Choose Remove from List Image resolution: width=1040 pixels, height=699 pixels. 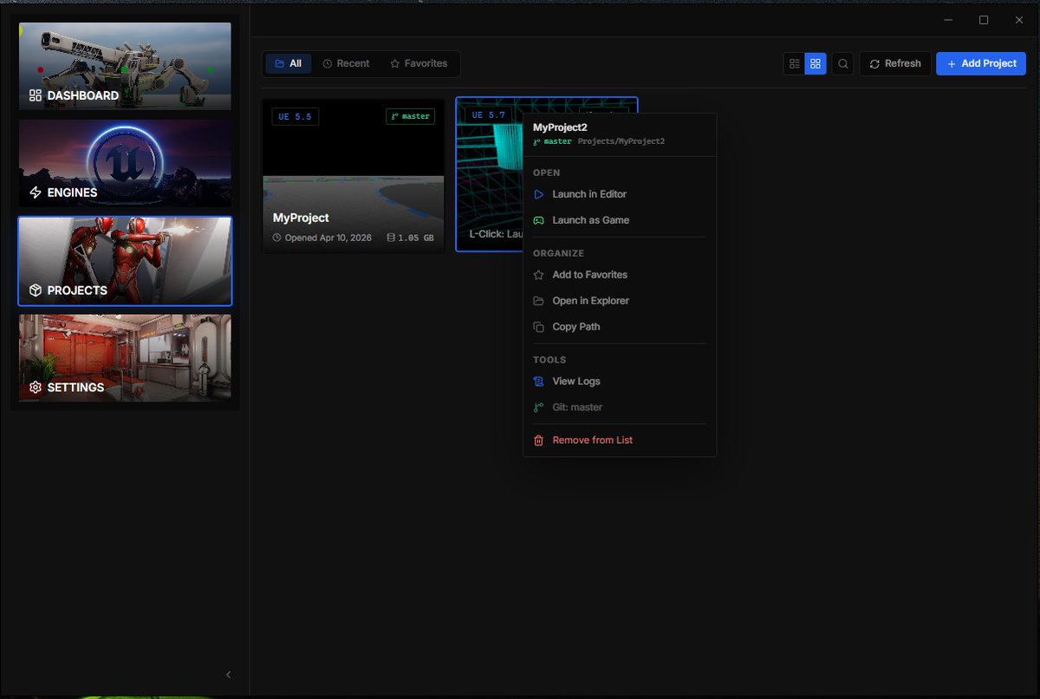[620, 441]
